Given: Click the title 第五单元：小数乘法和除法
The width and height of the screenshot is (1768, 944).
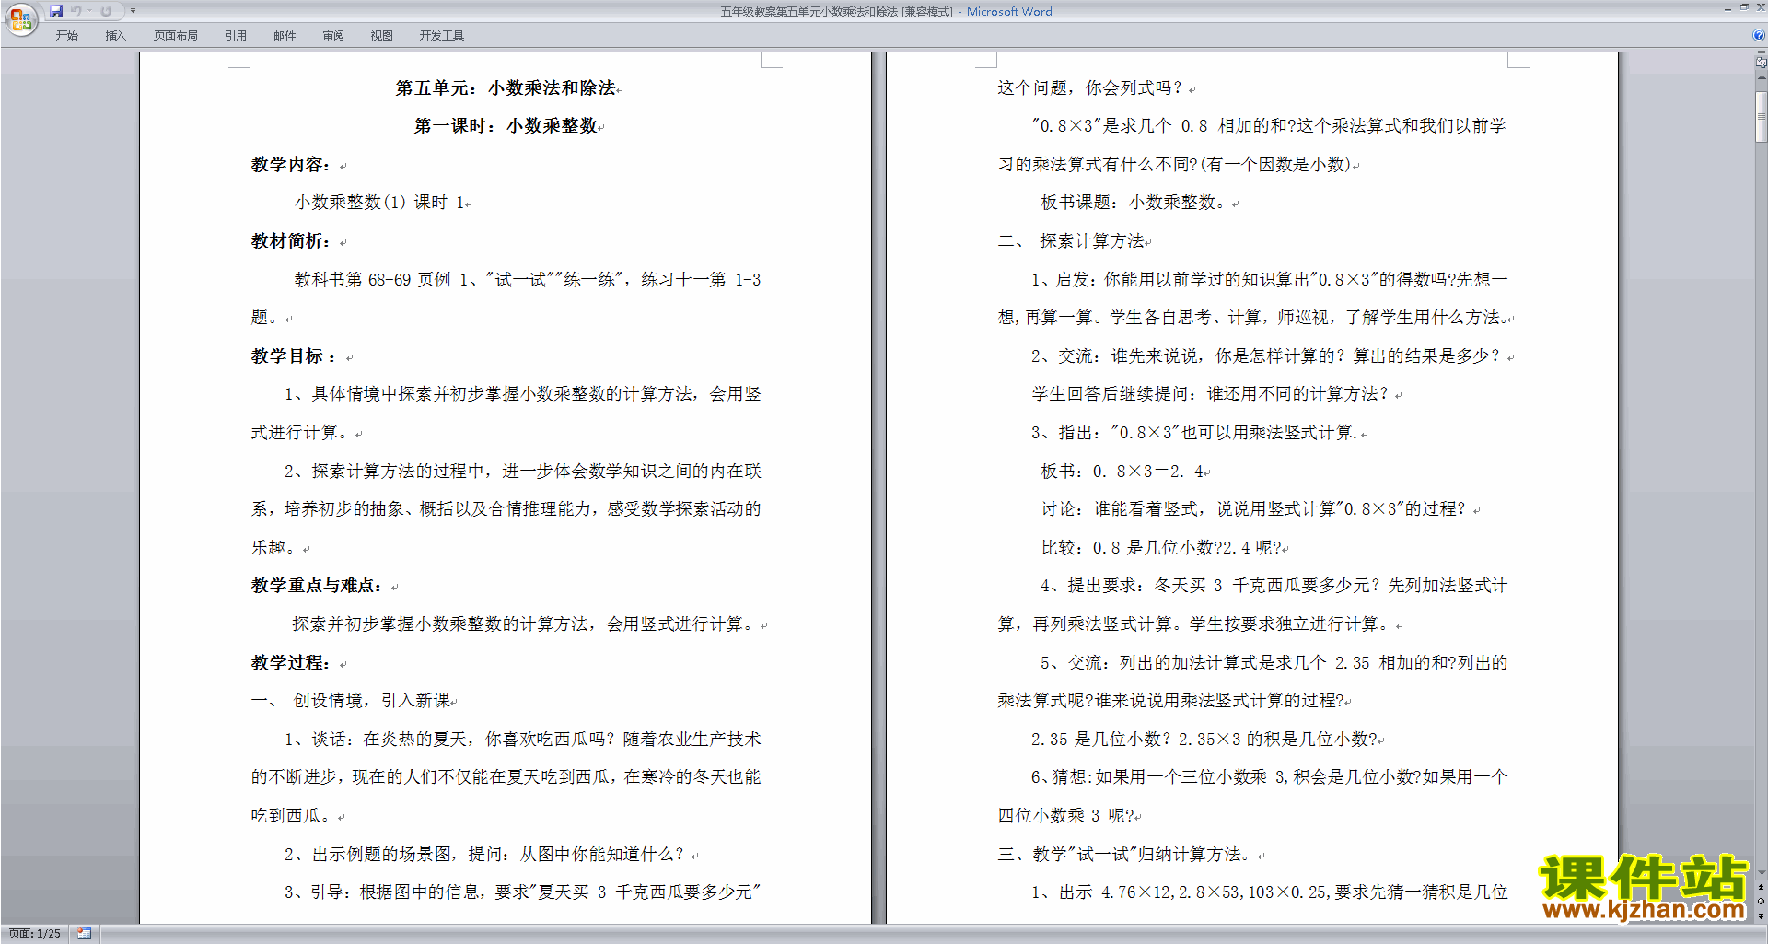Looking at the screenshot, I should (x=506, y=88).
